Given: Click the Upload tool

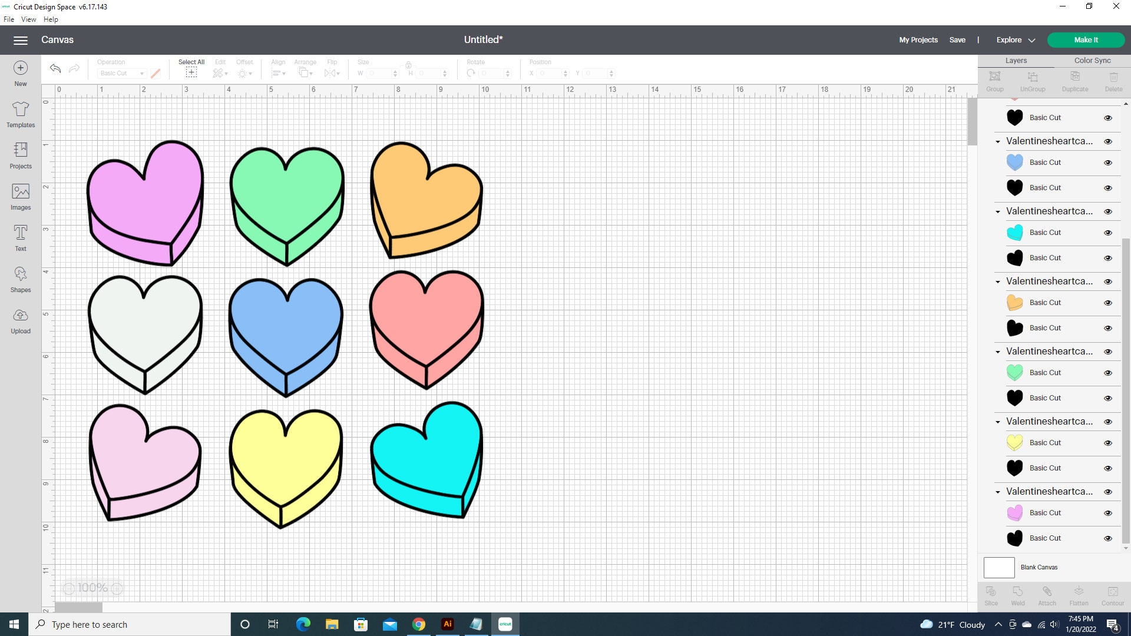Looking at the screenshot, I should click(20, 321).
